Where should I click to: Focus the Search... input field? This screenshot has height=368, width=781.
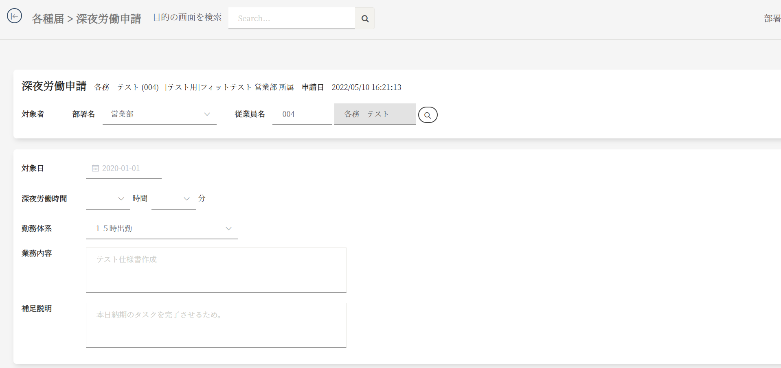coord(292,18)
